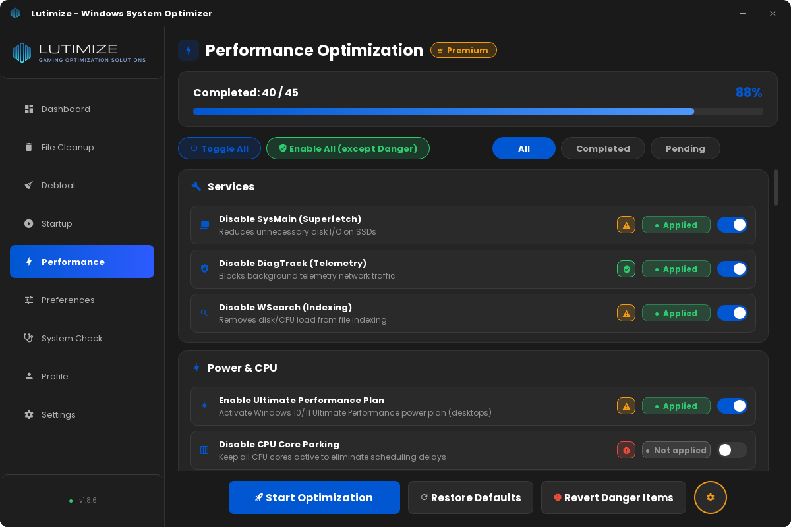This screenshot has width=791, height=527.
Task: Click the Power & CPU lightning icon
Action: 196,368
